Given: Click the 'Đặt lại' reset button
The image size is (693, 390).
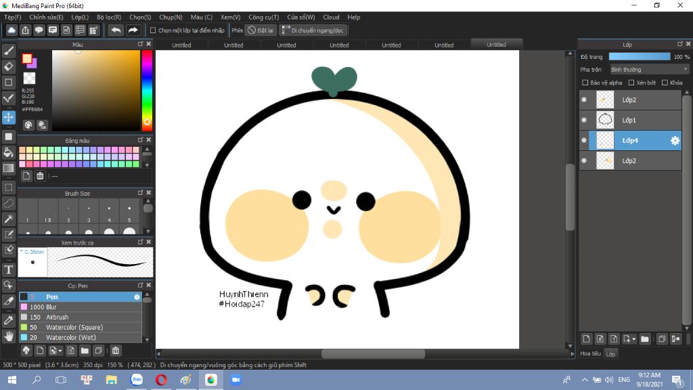Looking at the screenshot, I should [261, 30].
